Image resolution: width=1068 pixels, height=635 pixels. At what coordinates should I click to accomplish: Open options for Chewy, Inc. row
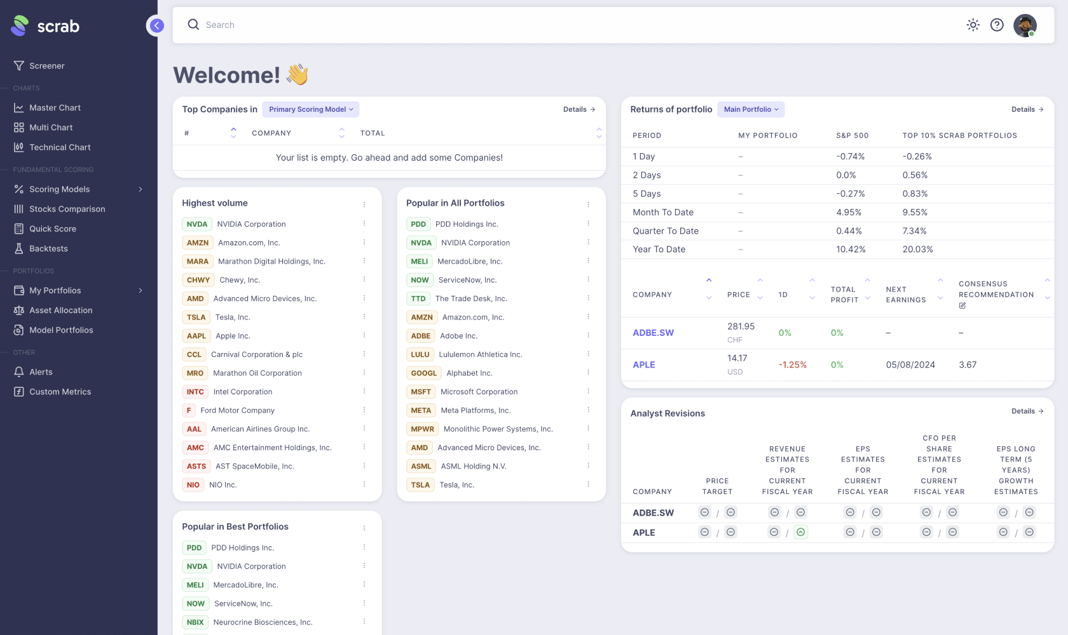364,279
